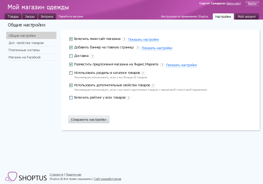Open help for 'Включить мини-сайт магазина'
This screenshot has width=263, height=184.
124,39
